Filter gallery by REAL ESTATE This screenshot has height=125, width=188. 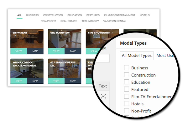pyautogui.click(x=69, y=21)
